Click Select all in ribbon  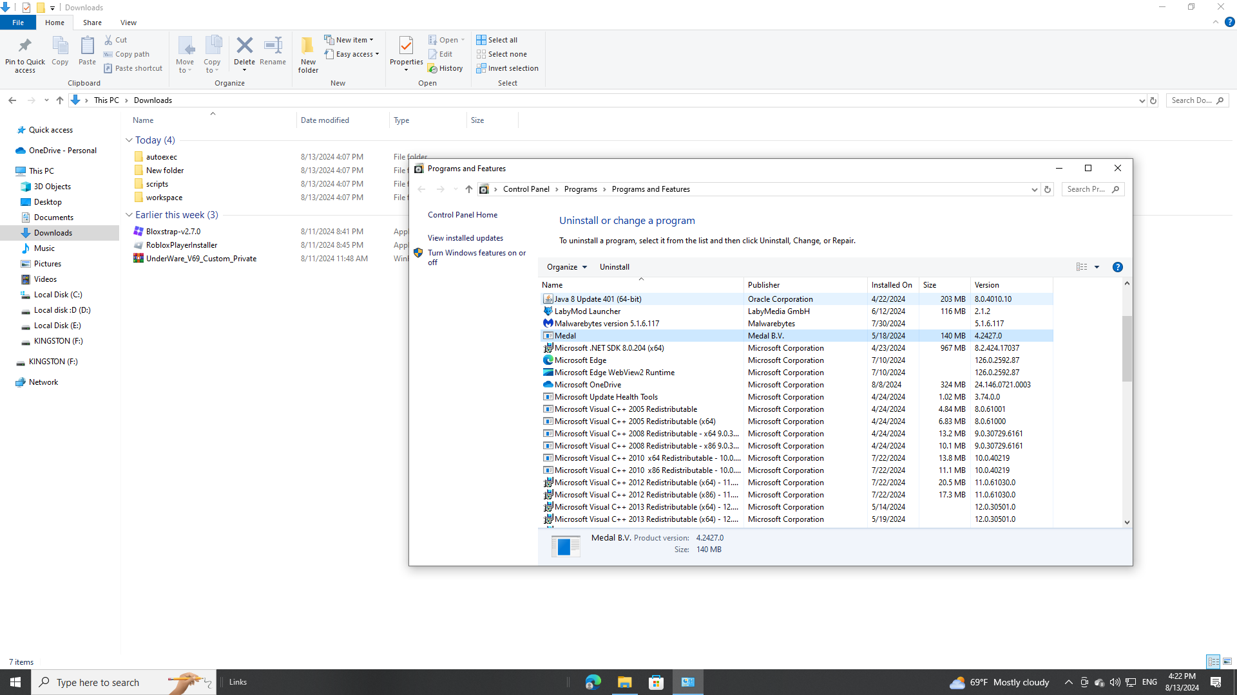point(497,40)
